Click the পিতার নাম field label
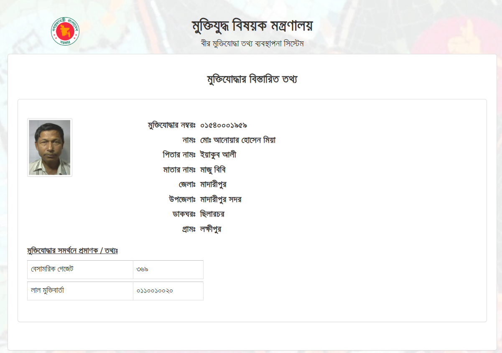 point(179,155)
